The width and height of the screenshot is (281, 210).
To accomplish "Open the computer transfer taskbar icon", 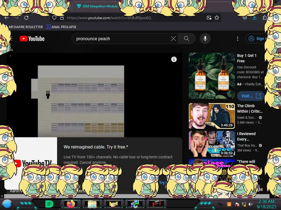I will pyautogui.click(x=135, y=204).
